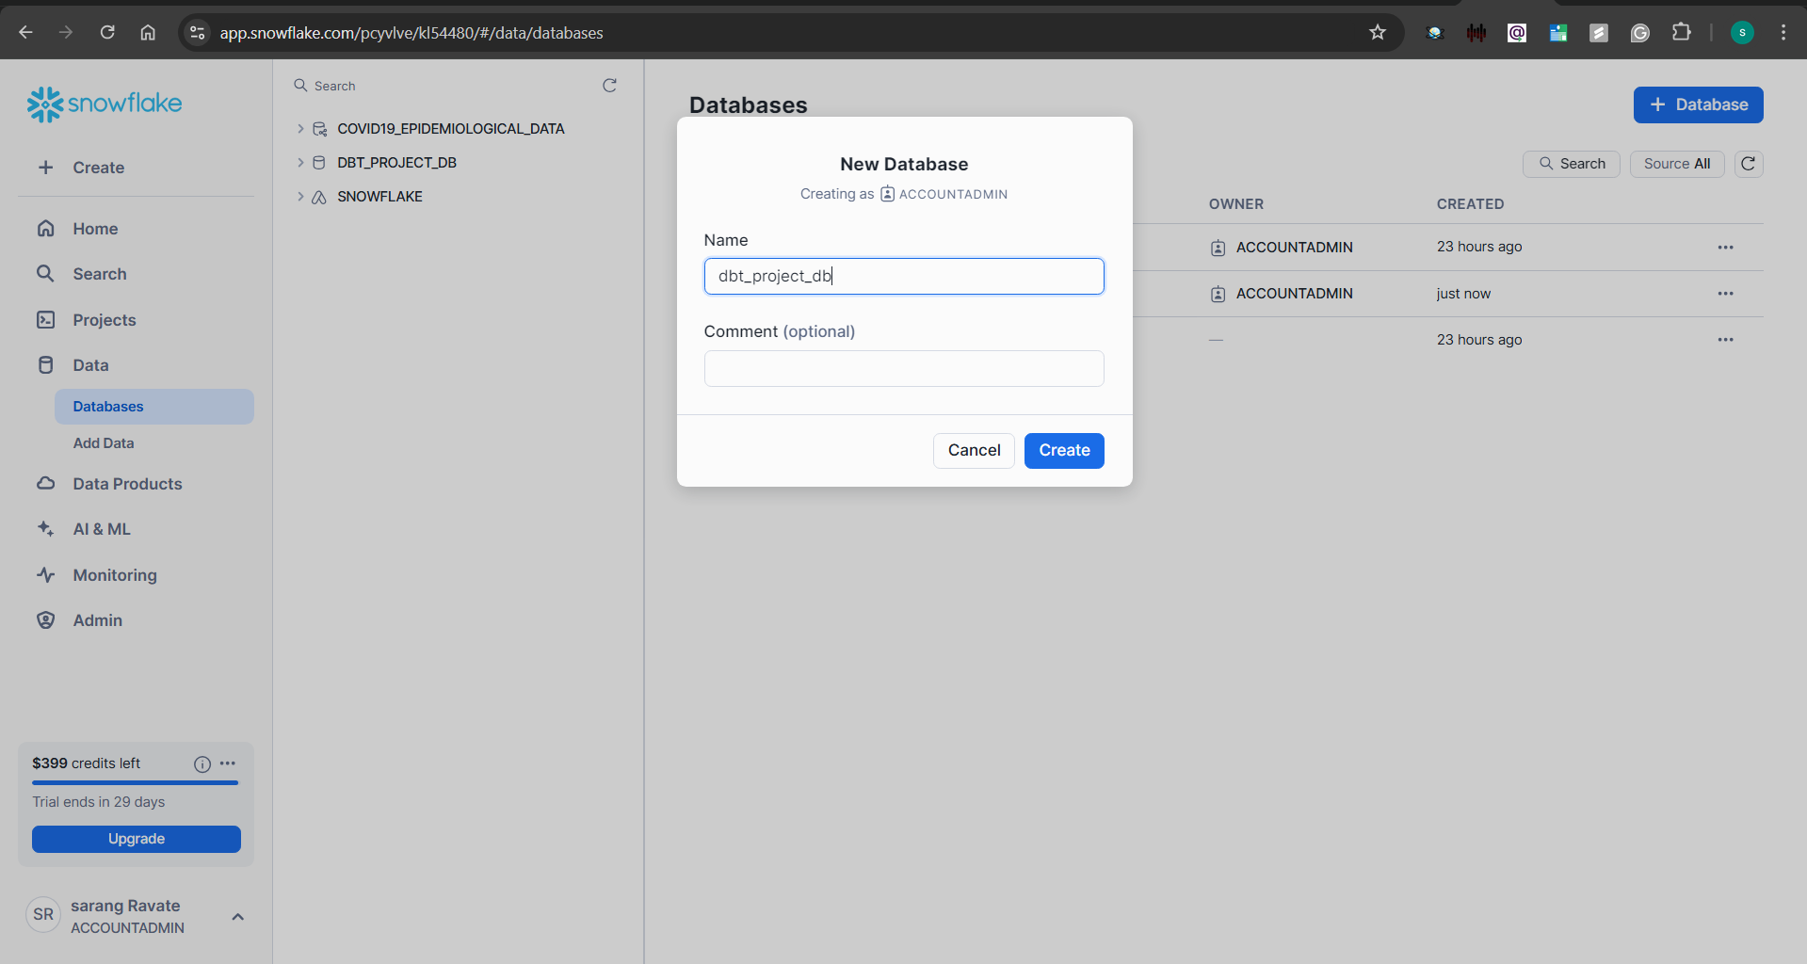Expand DBT_PROJECT_DB database tree
The height and width of the screenshot is (964, 1807).
click(x=300, y=163)
